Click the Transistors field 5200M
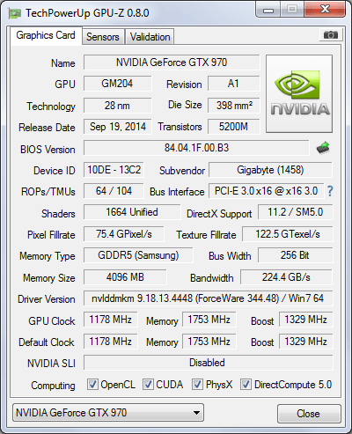Image resolution: width=352 pixels, height=434 pixels. (234, 127)
